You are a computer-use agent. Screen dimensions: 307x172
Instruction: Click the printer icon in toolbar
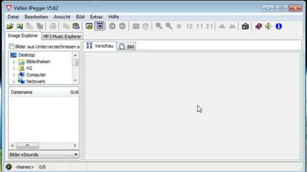pyautogui.click(x=53, y=26)
